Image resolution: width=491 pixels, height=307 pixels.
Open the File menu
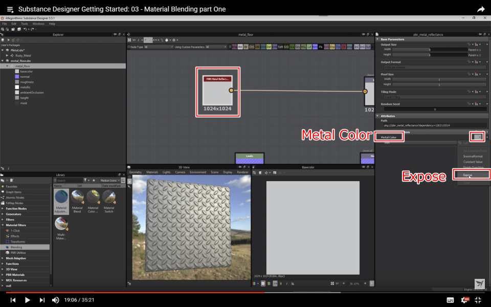click(5, 24)
